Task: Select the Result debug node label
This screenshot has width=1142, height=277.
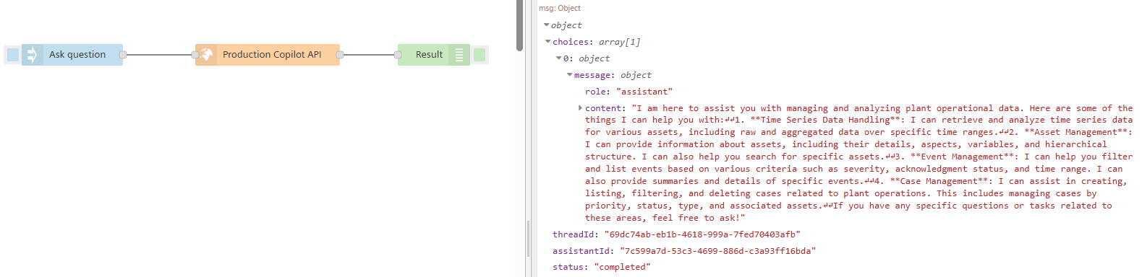Action: point(429,55)
